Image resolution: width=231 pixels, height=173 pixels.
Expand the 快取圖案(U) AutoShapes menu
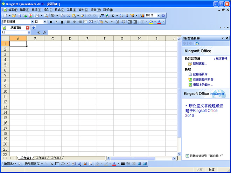coord(34,164)
